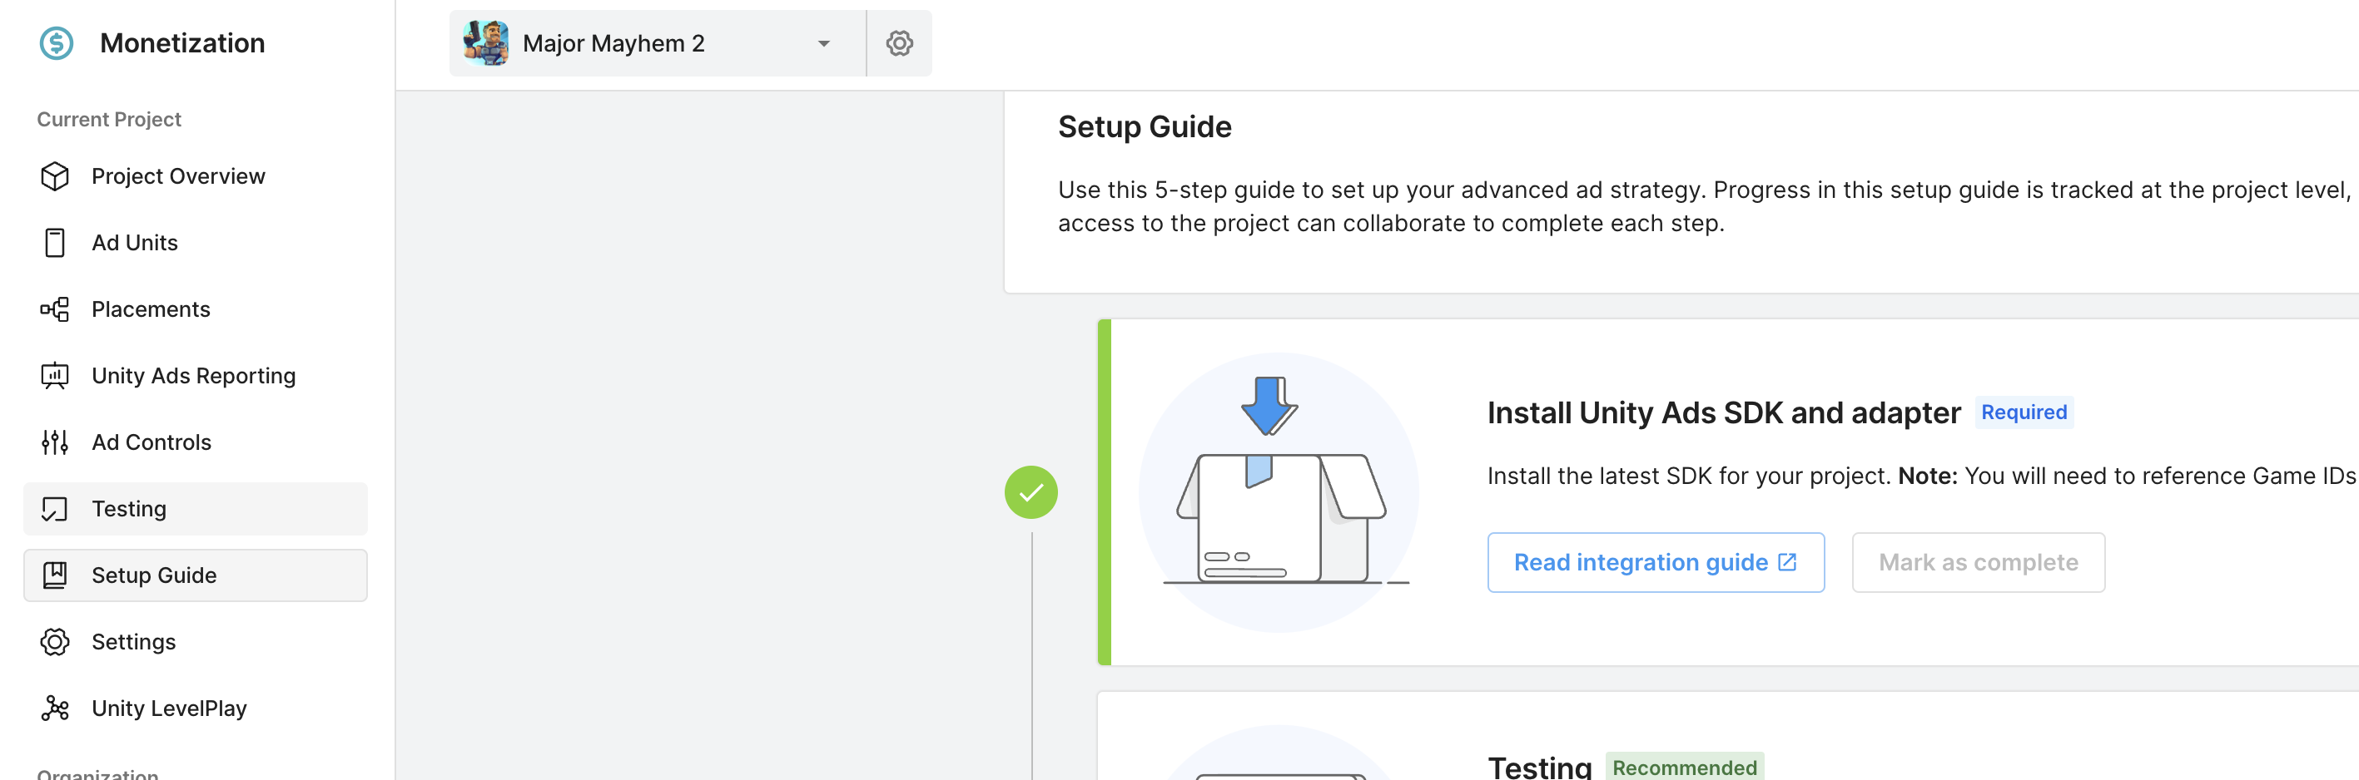Click the Major Mayhem 2 game thumbnail
This screenshot has height=780, width=2359.
486,43
